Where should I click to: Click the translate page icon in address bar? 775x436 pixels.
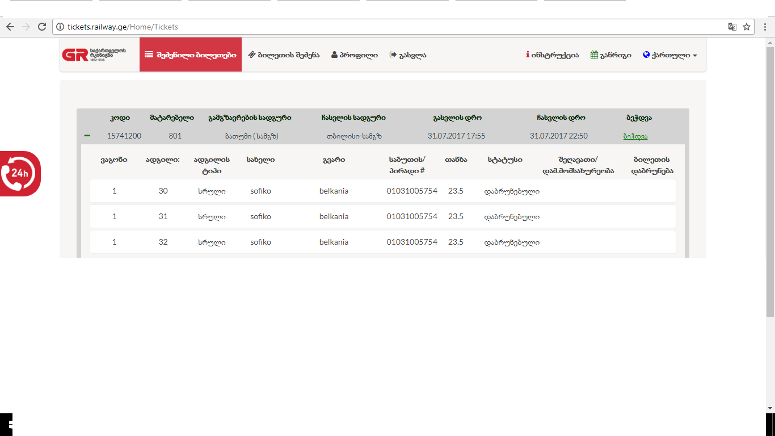732,27
